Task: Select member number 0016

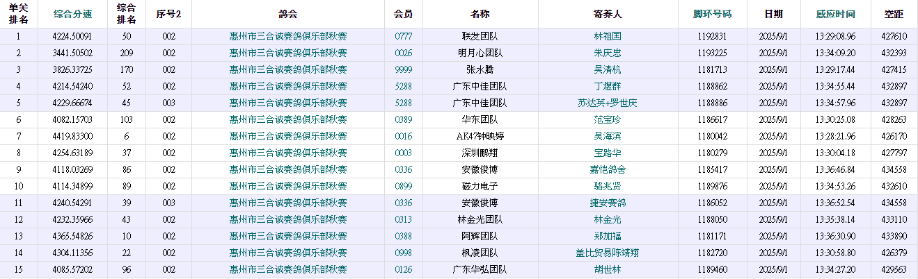Action: pos(403,136)
